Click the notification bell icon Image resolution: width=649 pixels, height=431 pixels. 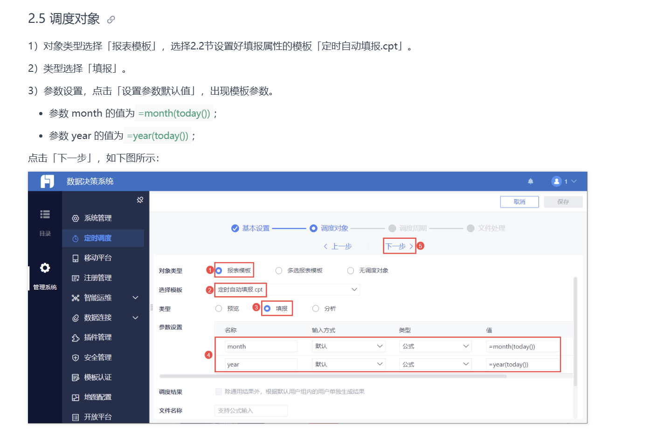coord(530,181)
